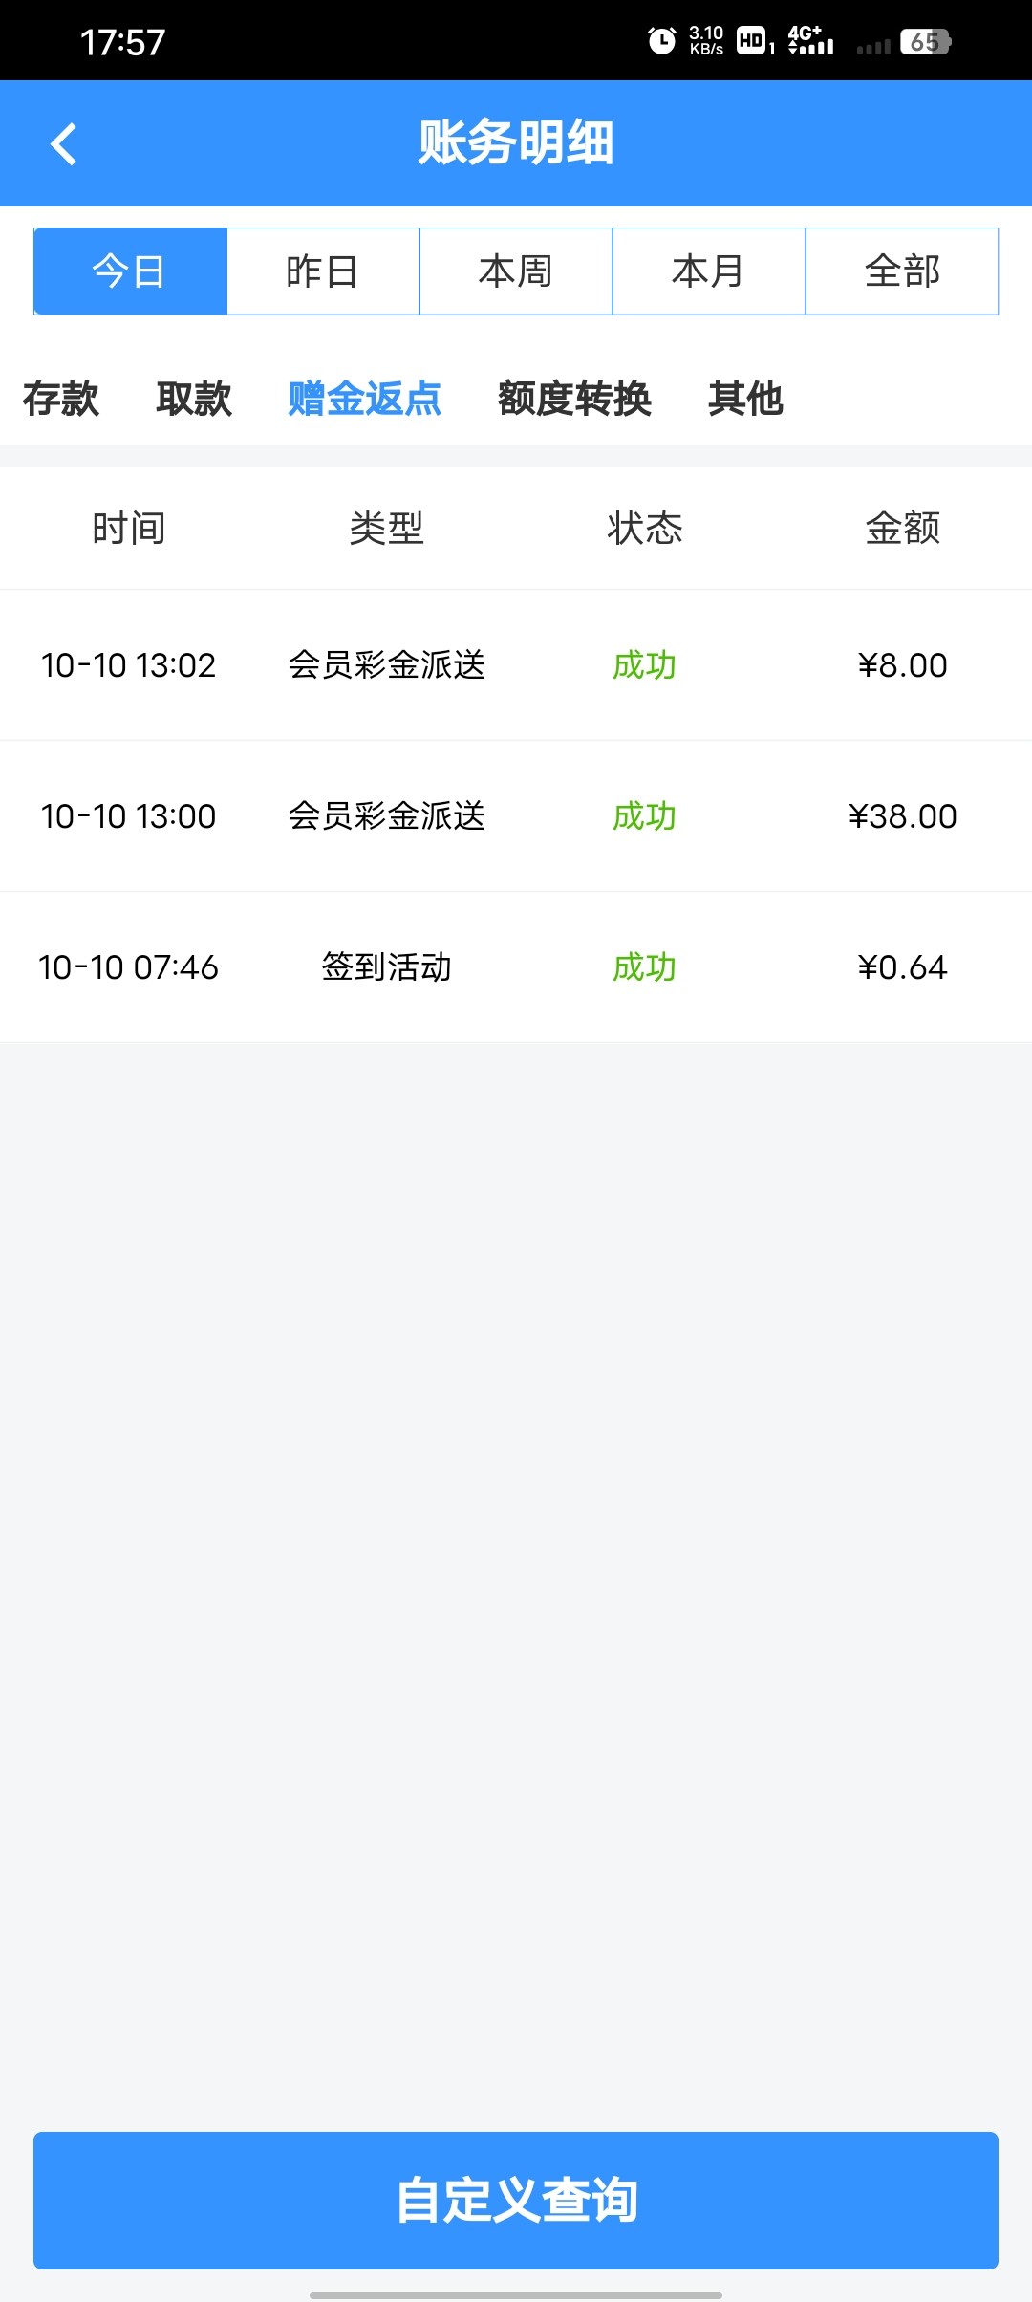Screen dimensions: 1032x2302
Task: Tap the HD network status icon
Action: 752,41
